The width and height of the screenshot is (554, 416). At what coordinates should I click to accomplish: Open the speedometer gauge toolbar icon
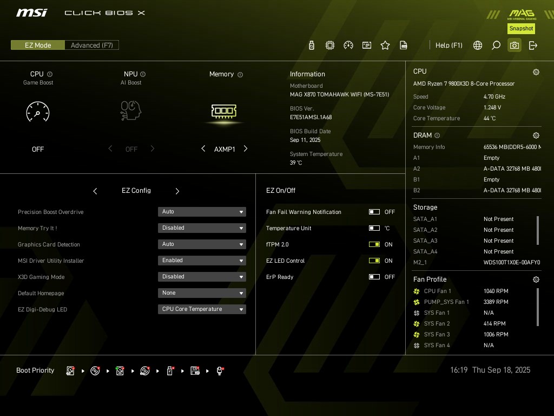(348, 45)
